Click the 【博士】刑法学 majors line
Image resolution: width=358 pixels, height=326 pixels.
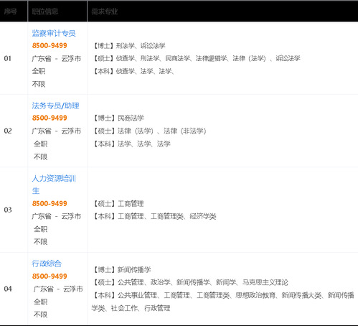(128, 46)
